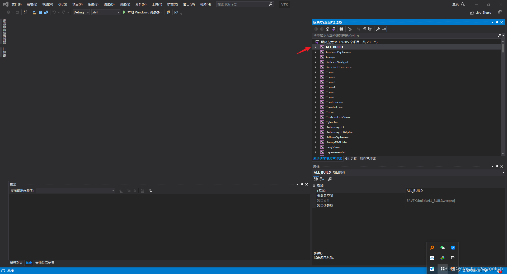This screenshot has height=274, width=507.
Task: Click 添加到源代码管理 in the status bar
Action: coord(475,271)
